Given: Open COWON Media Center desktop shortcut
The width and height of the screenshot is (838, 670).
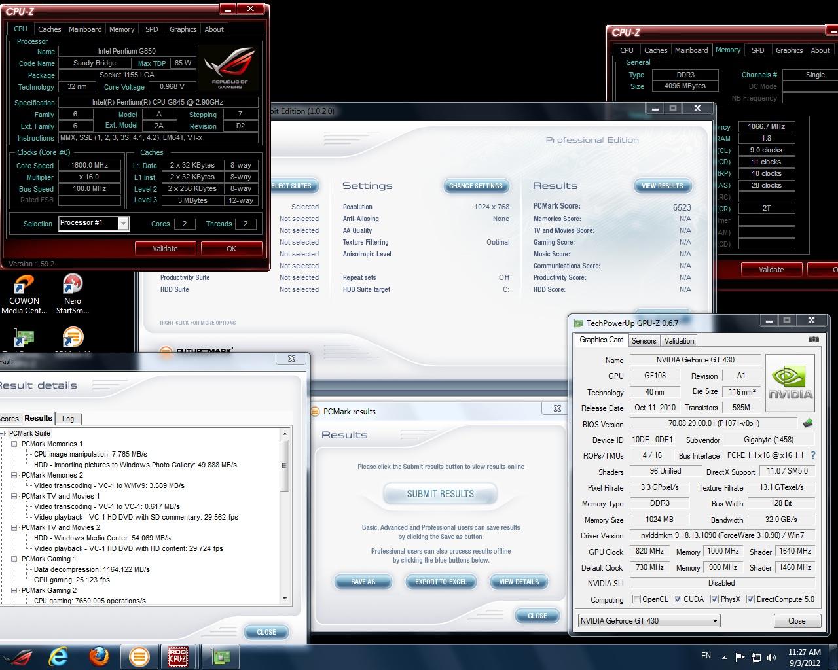Looking at the screenshot, I should click(x=24, y=294).
